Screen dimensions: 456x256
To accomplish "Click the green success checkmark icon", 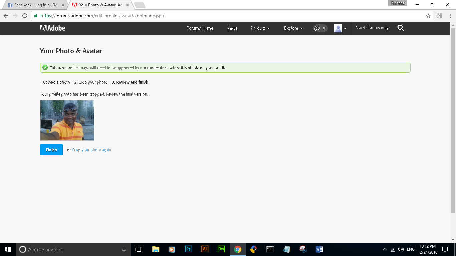I will (x=45, y=68).
